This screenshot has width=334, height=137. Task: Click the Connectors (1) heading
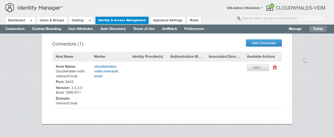(x=68, y=44)
